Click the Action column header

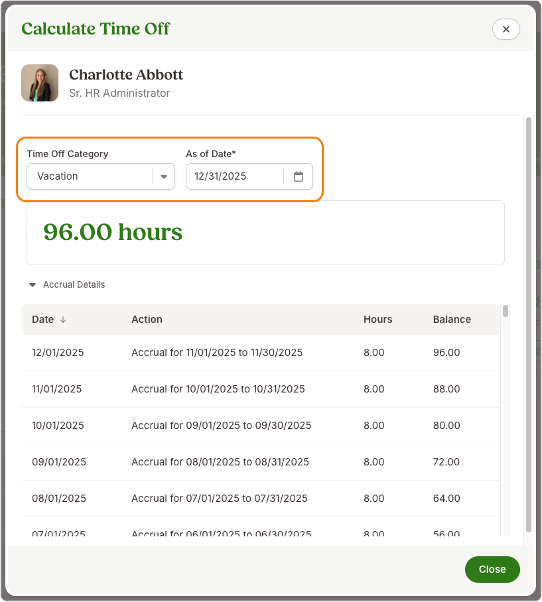[147, 320]
